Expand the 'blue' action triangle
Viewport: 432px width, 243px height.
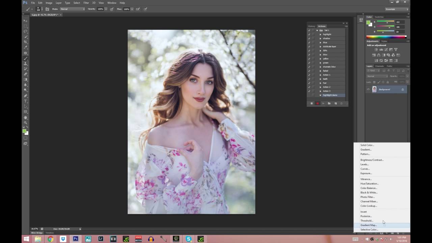pyautogui.click(x=320, y=43)
